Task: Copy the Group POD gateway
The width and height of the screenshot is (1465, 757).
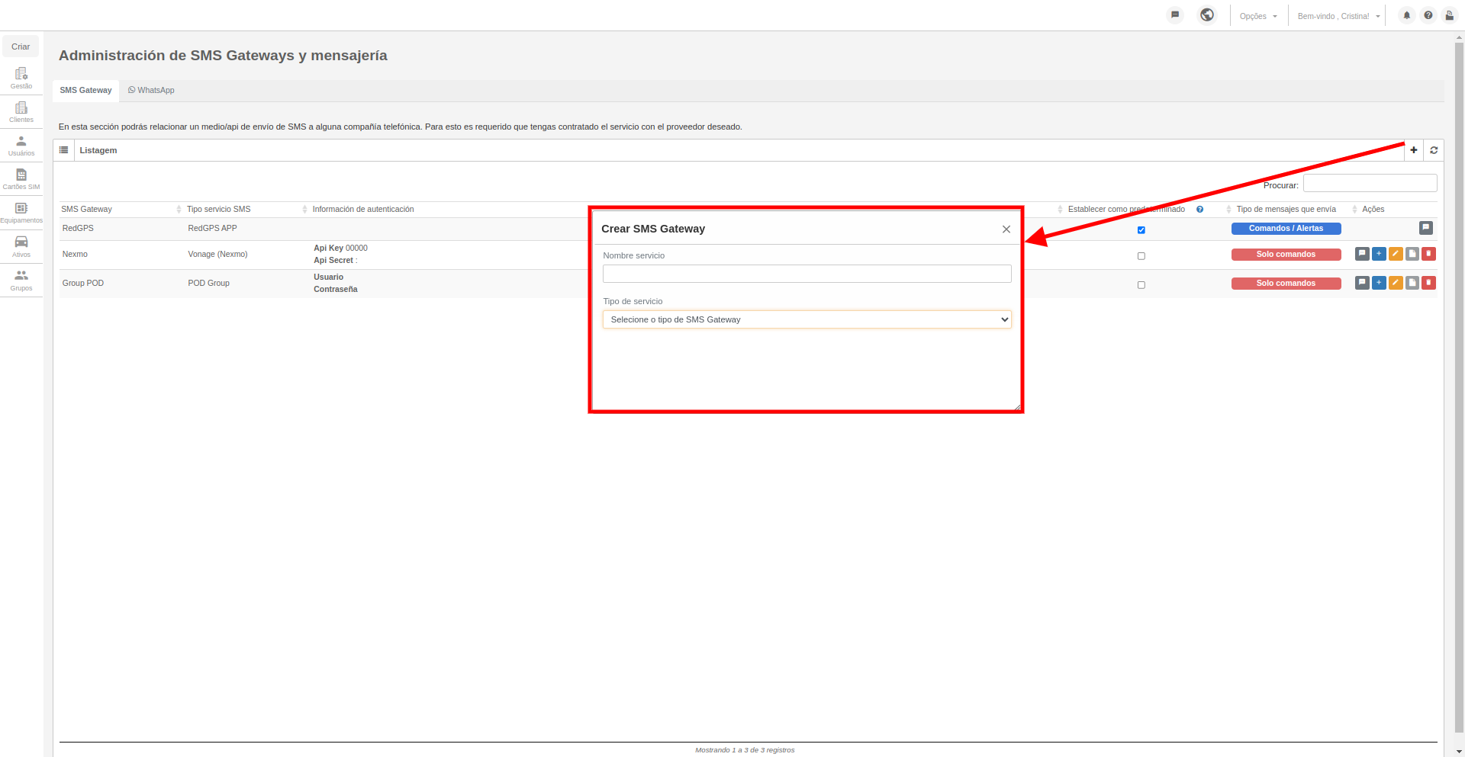Action: [x=1412, y=283]
